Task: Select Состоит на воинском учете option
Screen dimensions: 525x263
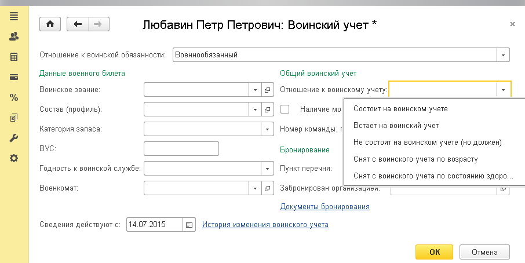Action: 400,108
